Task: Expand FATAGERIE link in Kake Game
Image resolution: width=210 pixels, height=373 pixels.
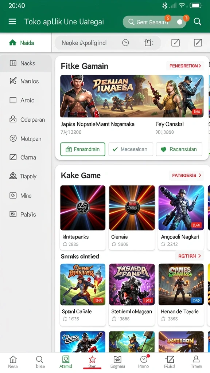Action: point(186,175)
